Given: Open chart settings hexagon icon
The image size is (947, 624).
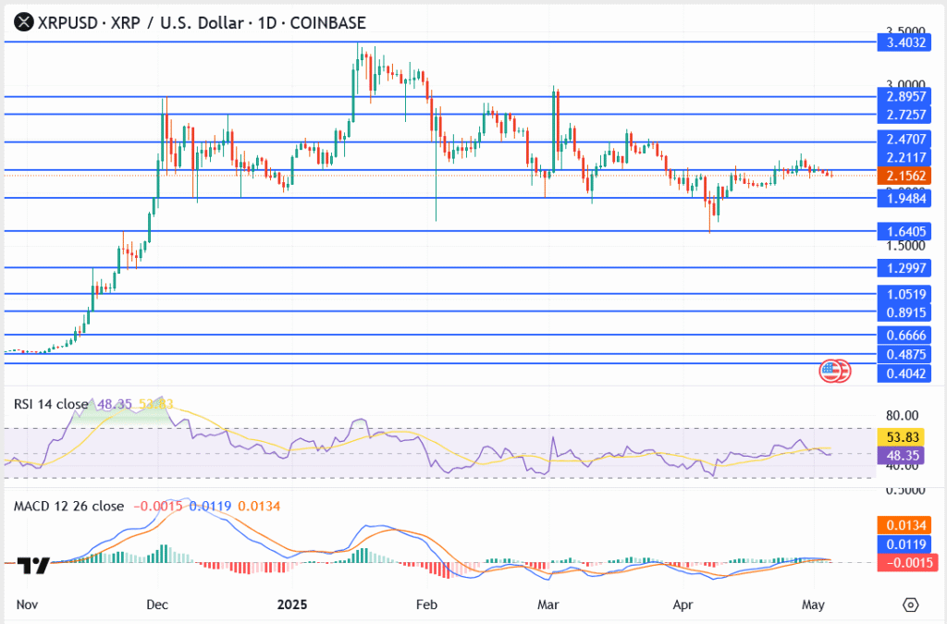Looking at the screenshot, I should 910,605.
